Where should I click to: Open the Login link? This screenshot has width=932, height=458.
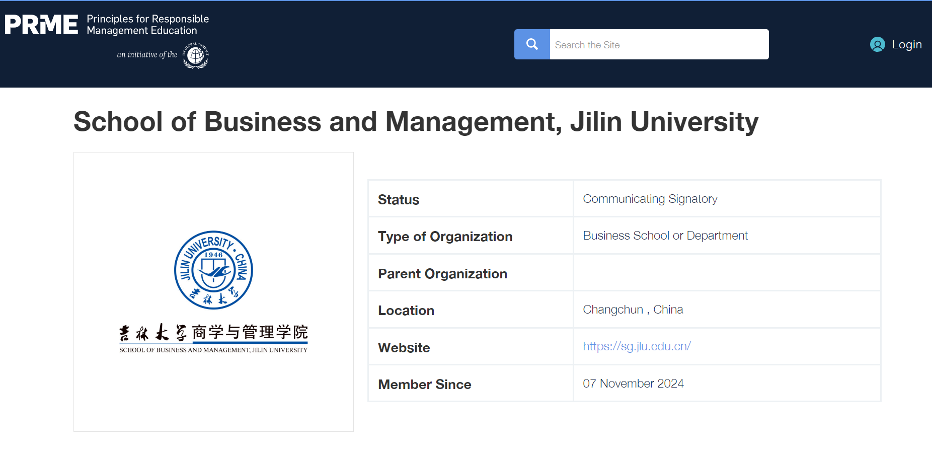pyautogui.click(x=906, y=44)
